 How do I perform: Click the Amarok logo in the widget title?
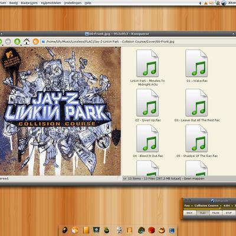coord(212,201)
